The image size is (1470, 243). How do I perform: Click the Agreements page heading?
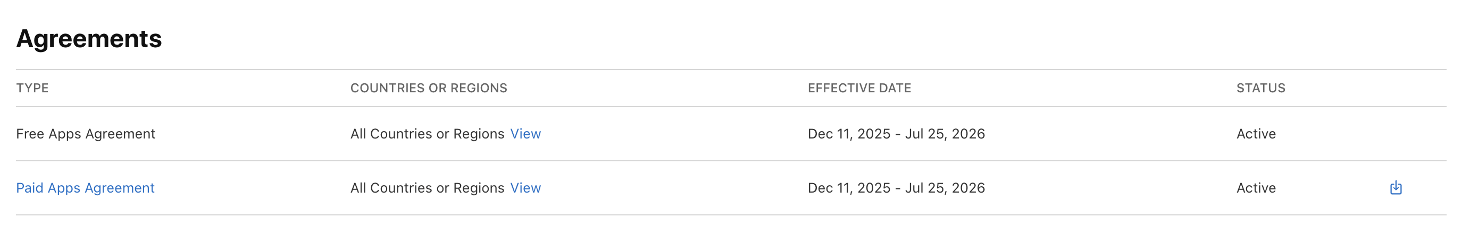(89, 39)
